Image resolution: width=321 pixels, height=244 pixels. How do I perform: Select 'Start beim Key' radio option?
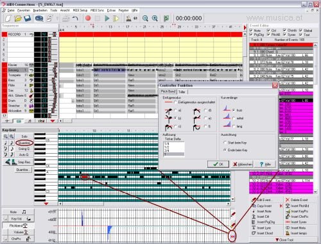(x=225, y=142)
